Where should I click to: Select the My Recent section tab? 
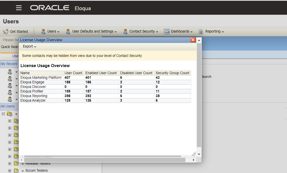click(9, 64)
